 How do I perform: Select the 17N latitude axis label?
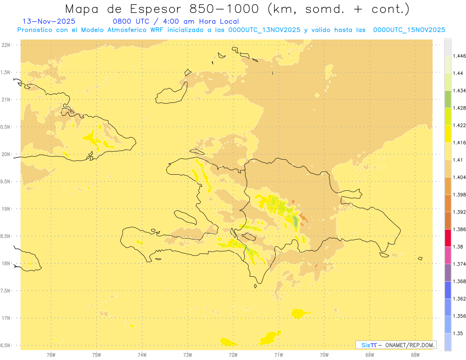tap(7, 318)
